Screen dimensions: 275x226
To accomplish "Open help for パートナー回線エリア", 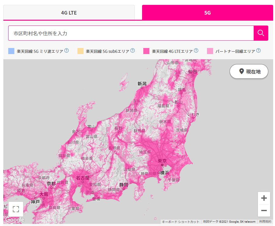I will click(x=258, y=50).
